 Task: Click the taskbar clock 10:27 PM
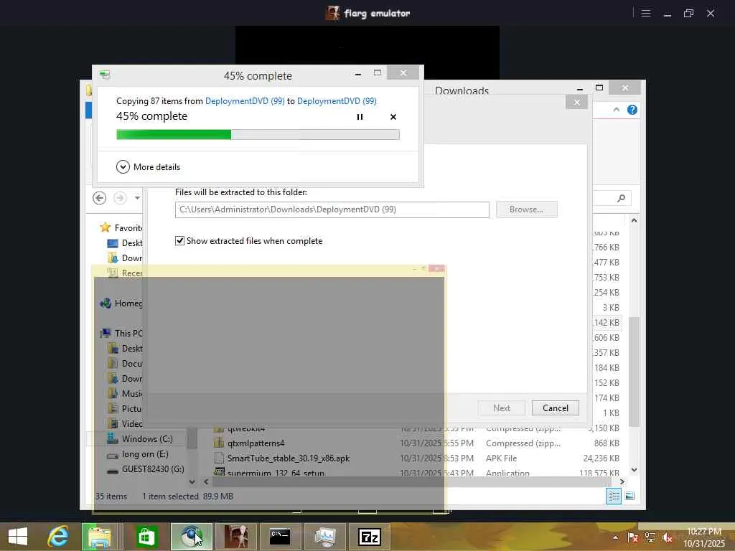[704, 531]
